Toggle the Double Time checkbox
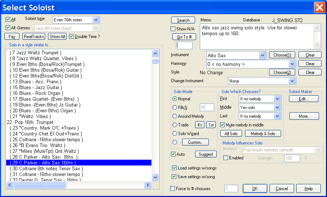Screen dimensions: 327x197 pyautogui.click(x=72, y=36)
